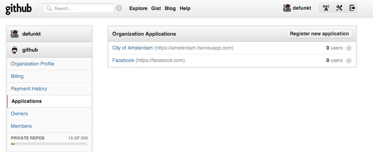Screen dimensions: 373x152
Task: Open account settings tools icon
Action: tap(339, 8)
